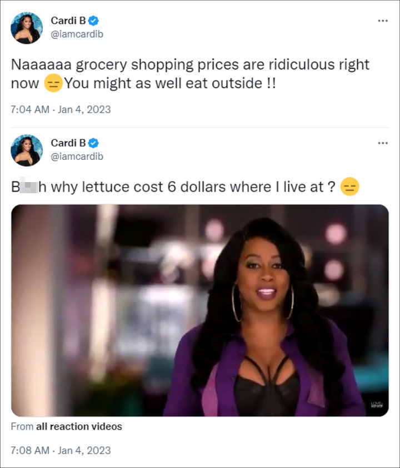
Task: Follow the 'all reaction videos' source link
Action: (x=79, y=426)
